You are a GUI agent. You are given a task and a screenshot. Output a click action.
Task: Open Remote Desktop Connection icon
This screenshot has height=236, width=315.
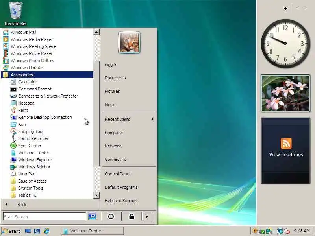tap(13, 117)
